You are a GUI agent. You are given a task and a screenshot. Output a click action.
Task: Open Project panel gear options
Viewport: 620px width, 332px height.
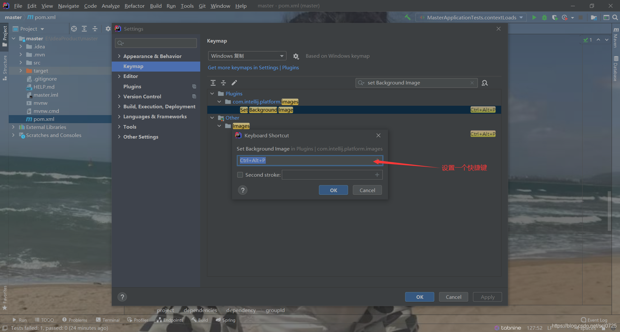click(108, 29)
